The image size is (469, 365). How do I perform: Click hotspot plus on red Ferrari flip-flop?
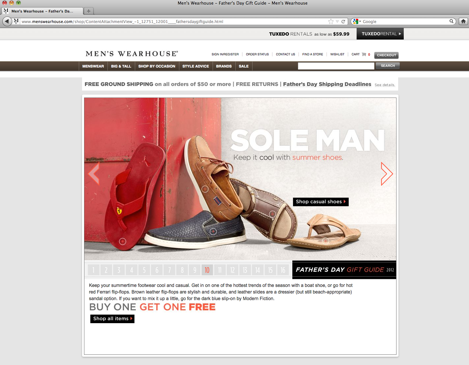123,241
